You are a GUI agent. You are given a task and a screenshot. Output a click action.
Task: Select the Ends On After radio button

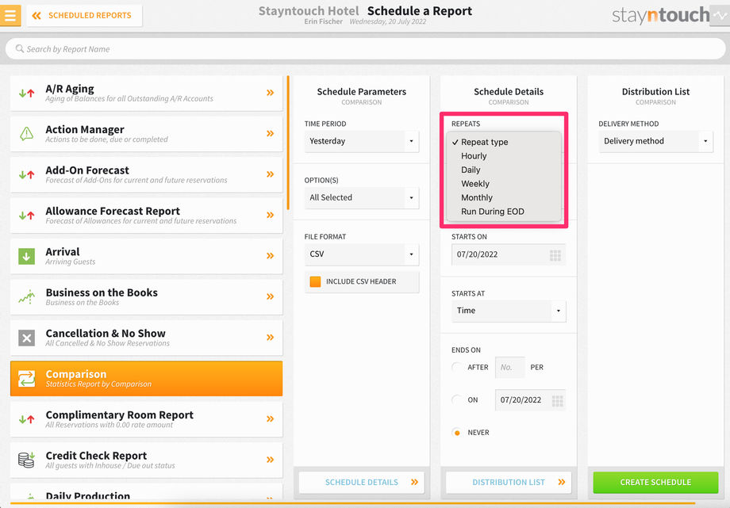tap(457, 367)
